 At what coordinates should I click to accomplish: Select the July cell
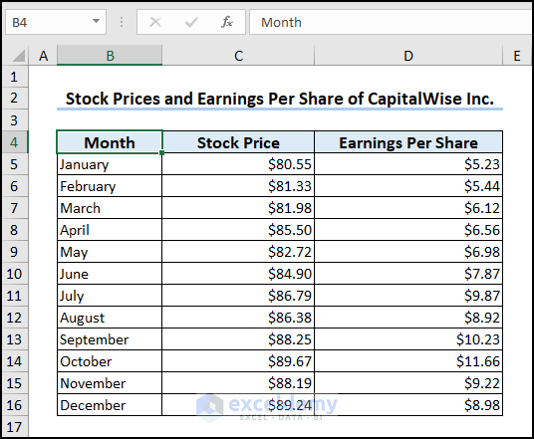tap(110, 296)
